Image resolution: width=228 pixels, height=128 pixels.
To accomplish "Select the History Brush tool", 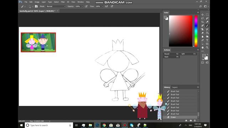I will 207,29.
